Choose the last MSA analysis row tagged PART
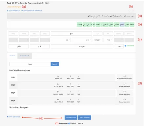The width and height of the screenshot is (144, 128). (72, 101)
